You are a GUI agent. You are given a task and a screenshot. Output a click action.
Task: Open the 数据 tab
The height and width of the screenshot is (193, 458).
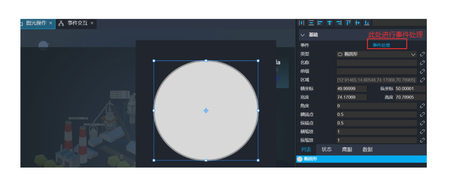(x=367, y=149)
